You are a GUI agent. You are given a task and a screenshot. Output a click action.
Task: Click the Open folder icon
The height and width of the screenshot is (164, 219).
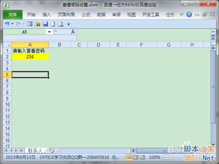click(x=38, y=24)
